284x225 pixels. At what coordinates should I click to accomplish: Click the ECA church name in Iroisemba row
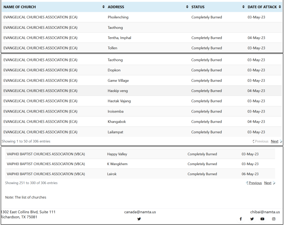[x=40, y=111]
